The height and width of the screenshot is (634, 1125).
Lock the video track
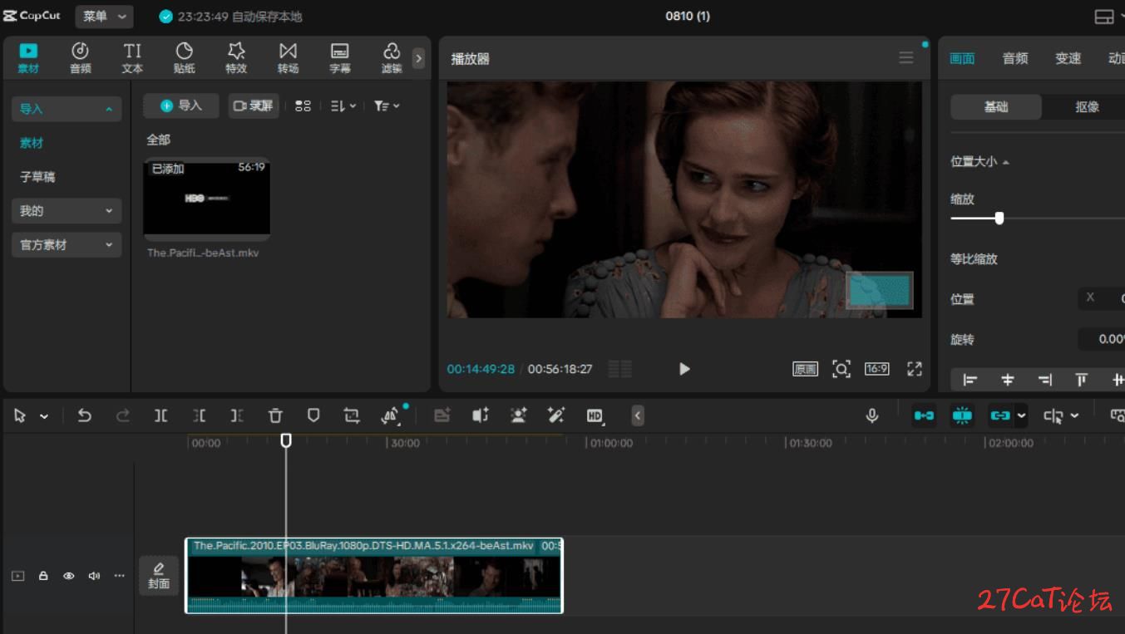[43, 576]
